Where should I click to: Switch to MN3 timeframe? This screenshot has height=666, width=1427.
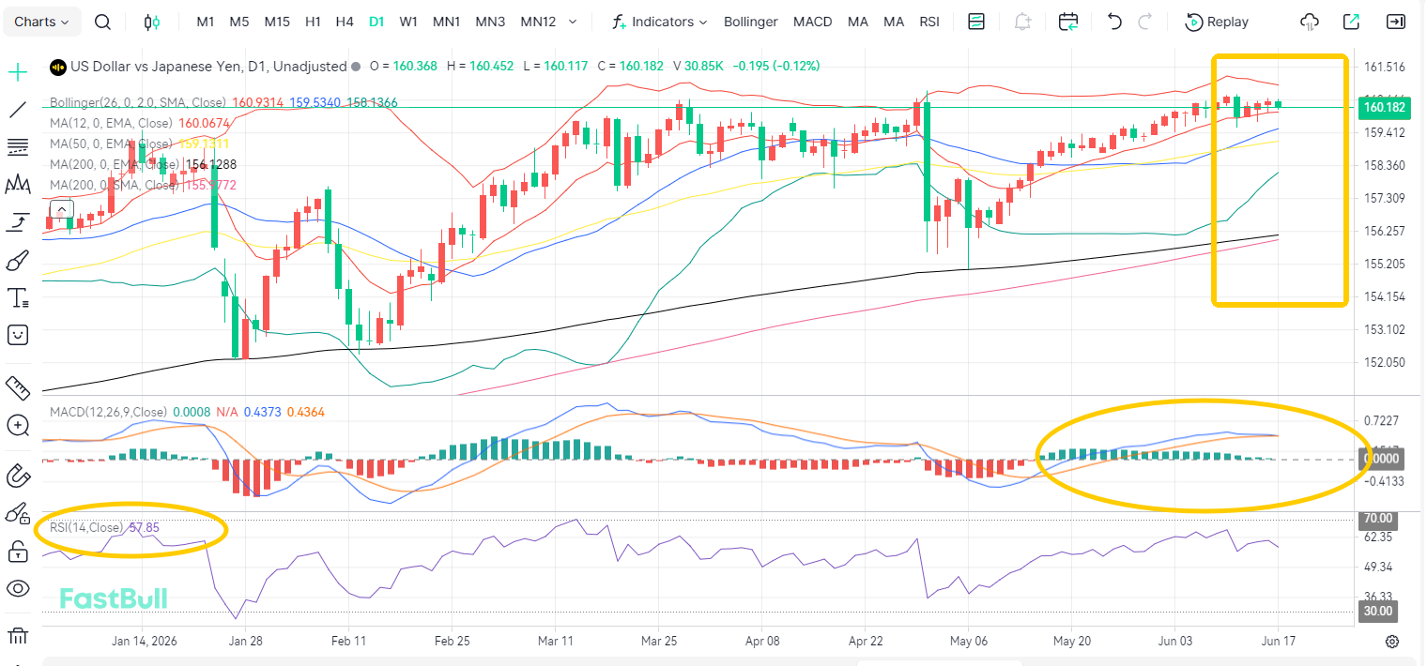click(490, 22)
